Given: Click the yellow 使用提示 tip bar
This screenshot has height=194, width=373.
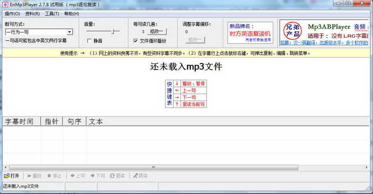Looking at the screenshot, I should click(x=186, y=53).
